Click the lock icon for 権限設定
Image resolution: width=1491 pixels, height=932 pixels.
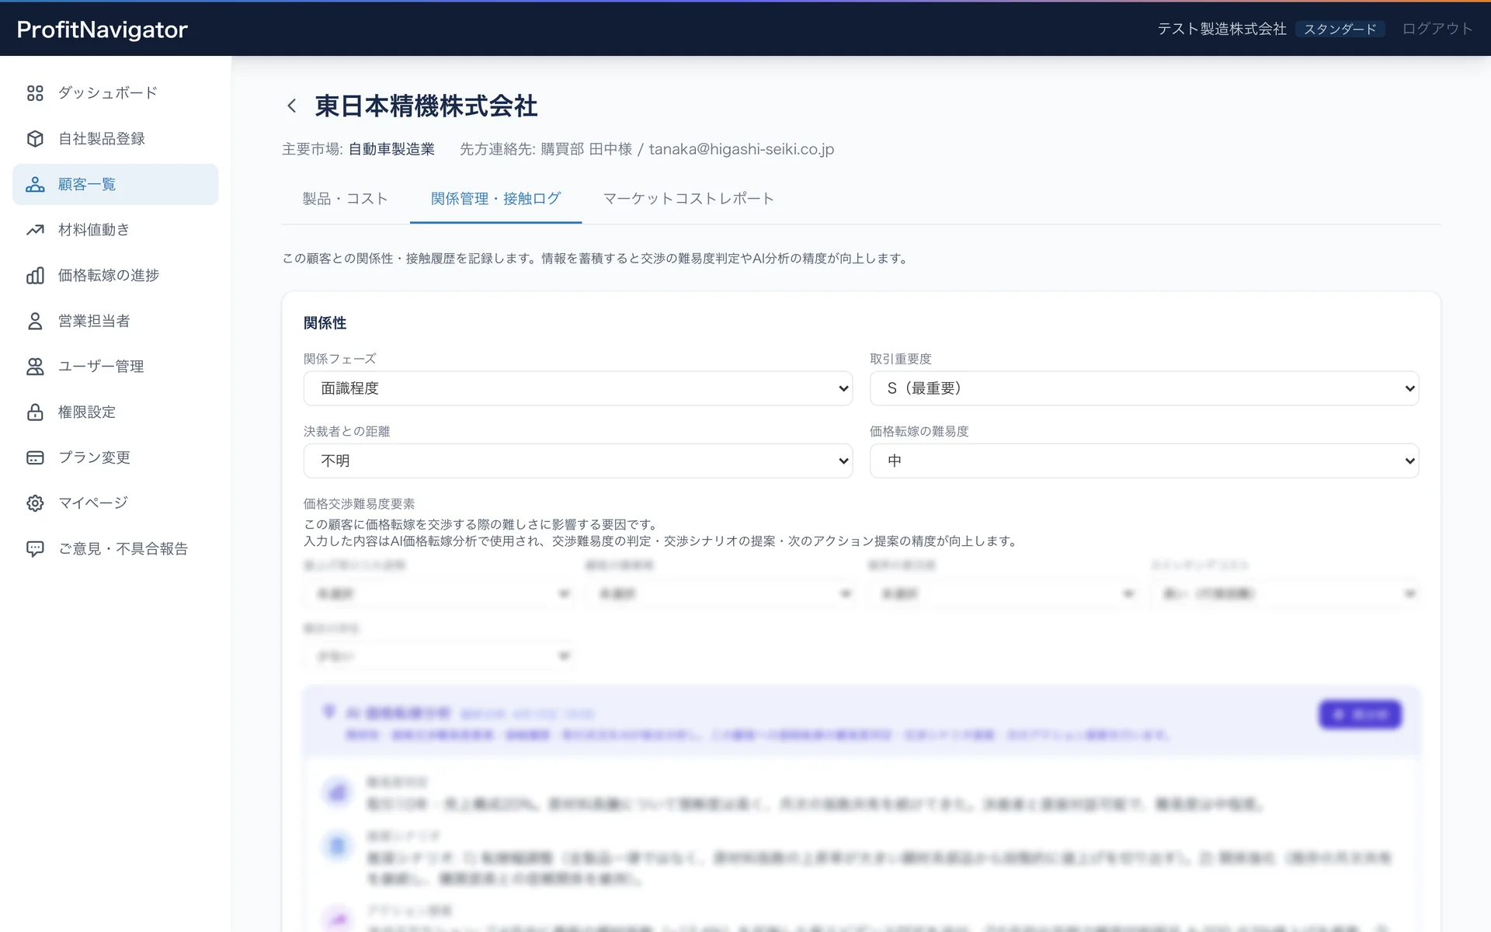(35, 412)
